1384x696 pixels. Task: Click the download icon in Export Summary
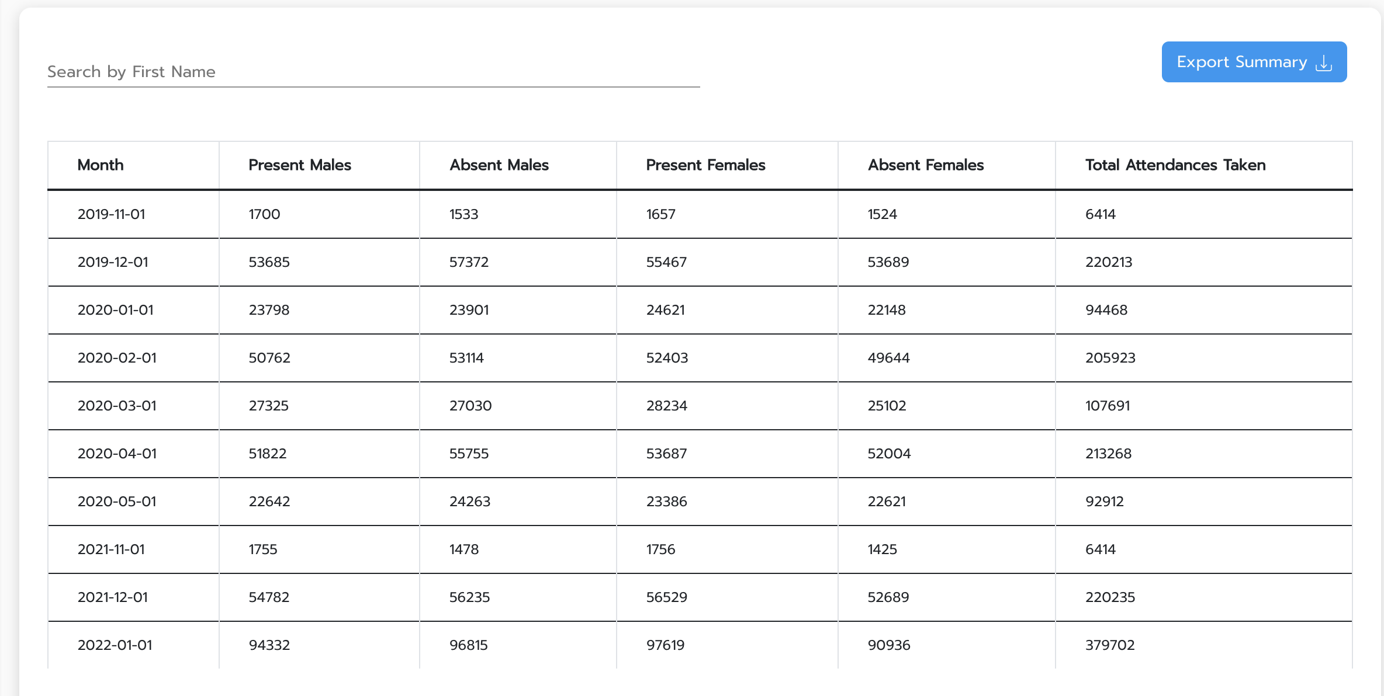tap(1324, 62)
